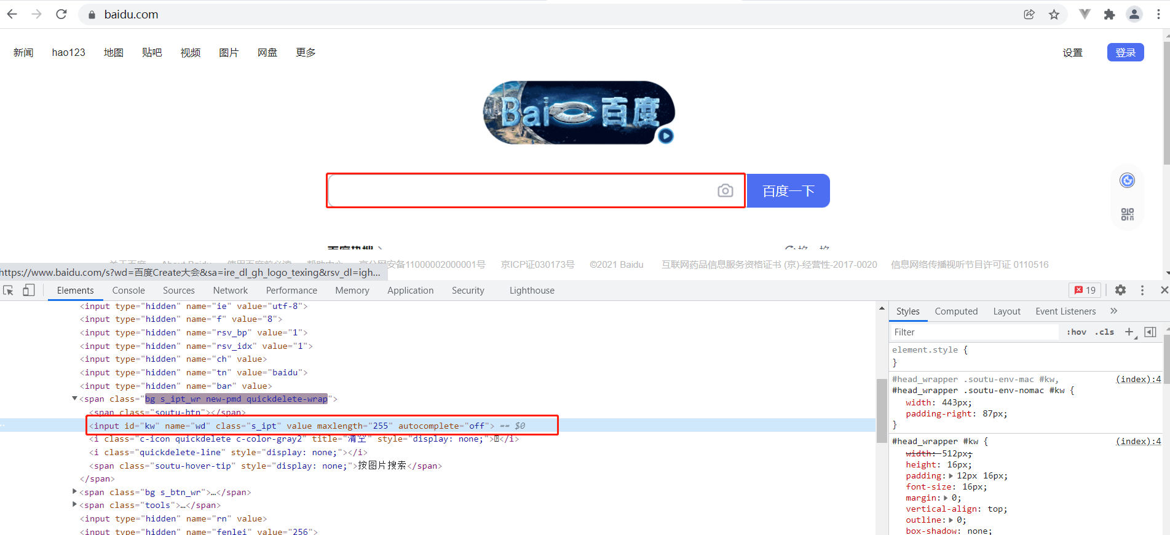Click the Elements panel scroll up arrow
Screen dimensions: 1170x535
click(882, 308)
